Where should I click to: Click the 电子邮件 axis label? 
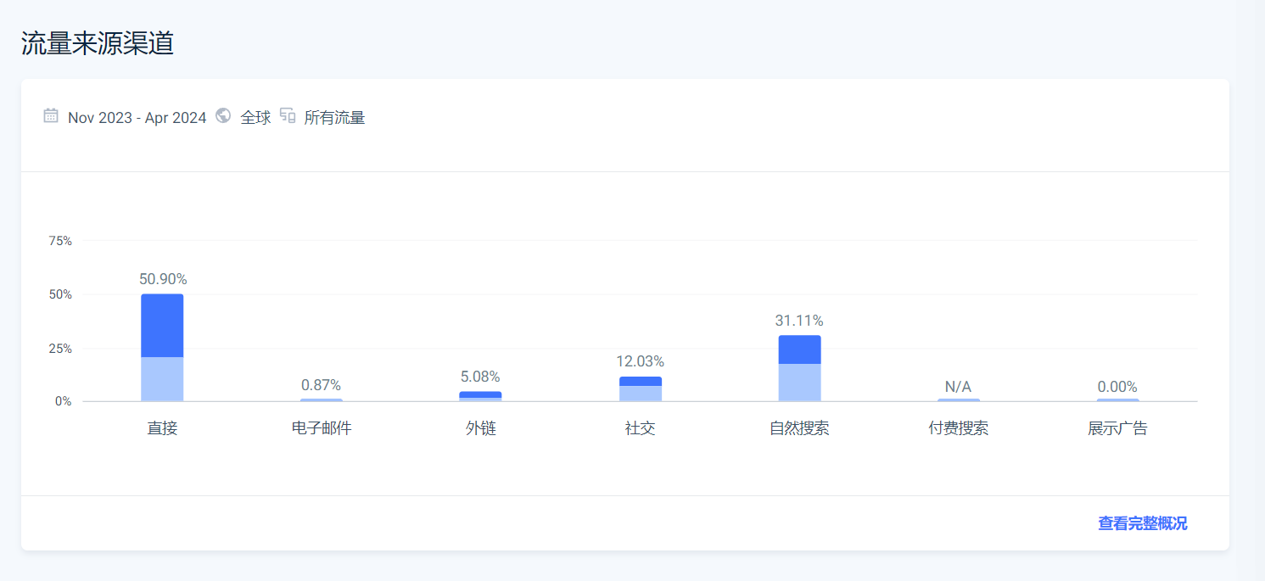[322, 428]
